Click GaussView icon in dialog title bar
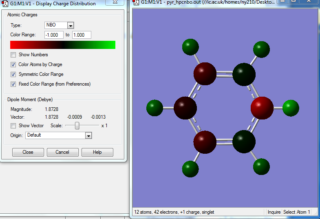The height and width of the screenshot is (219, 320). [6, 4]
